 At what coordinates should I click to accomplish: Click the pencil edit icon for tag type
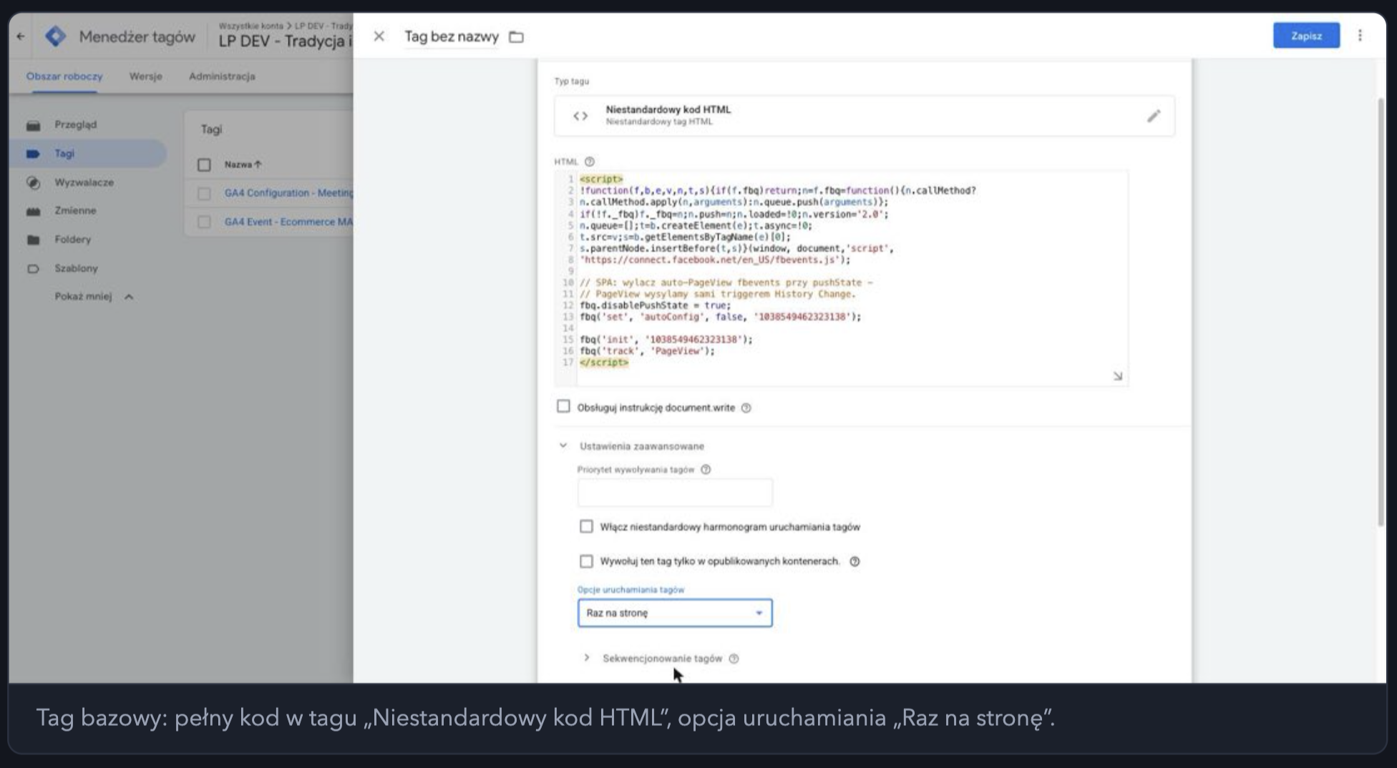pyautogui.click(x=1154, y=116)
